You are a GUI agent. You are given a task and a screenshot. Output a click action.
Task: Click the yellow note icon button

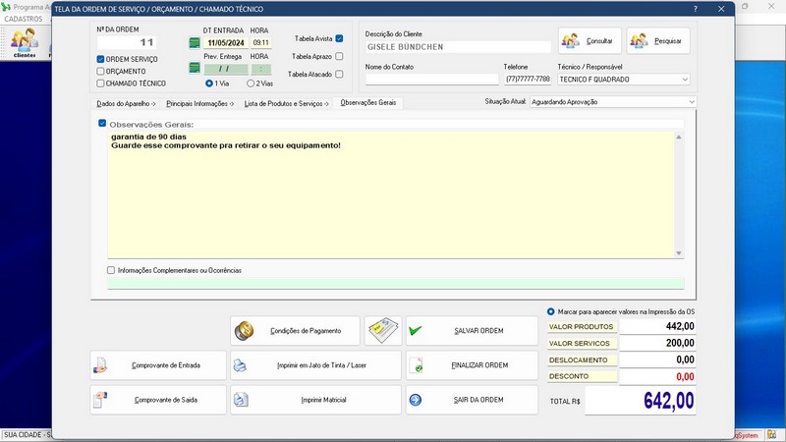point(383,331)
